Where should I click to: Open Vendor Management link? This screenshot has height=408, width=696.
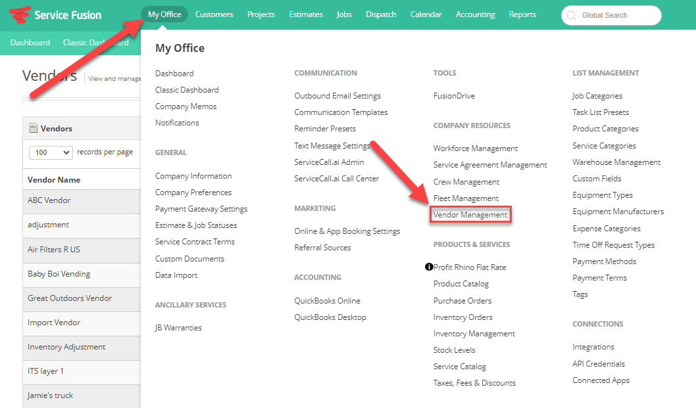(x=470, y=215)
